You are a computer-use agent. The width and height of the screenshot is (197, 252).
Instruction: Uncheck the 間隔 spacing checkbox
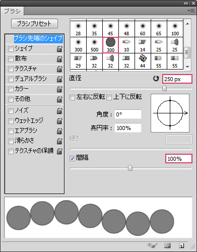pyautogui.click(x=72, y=158)
